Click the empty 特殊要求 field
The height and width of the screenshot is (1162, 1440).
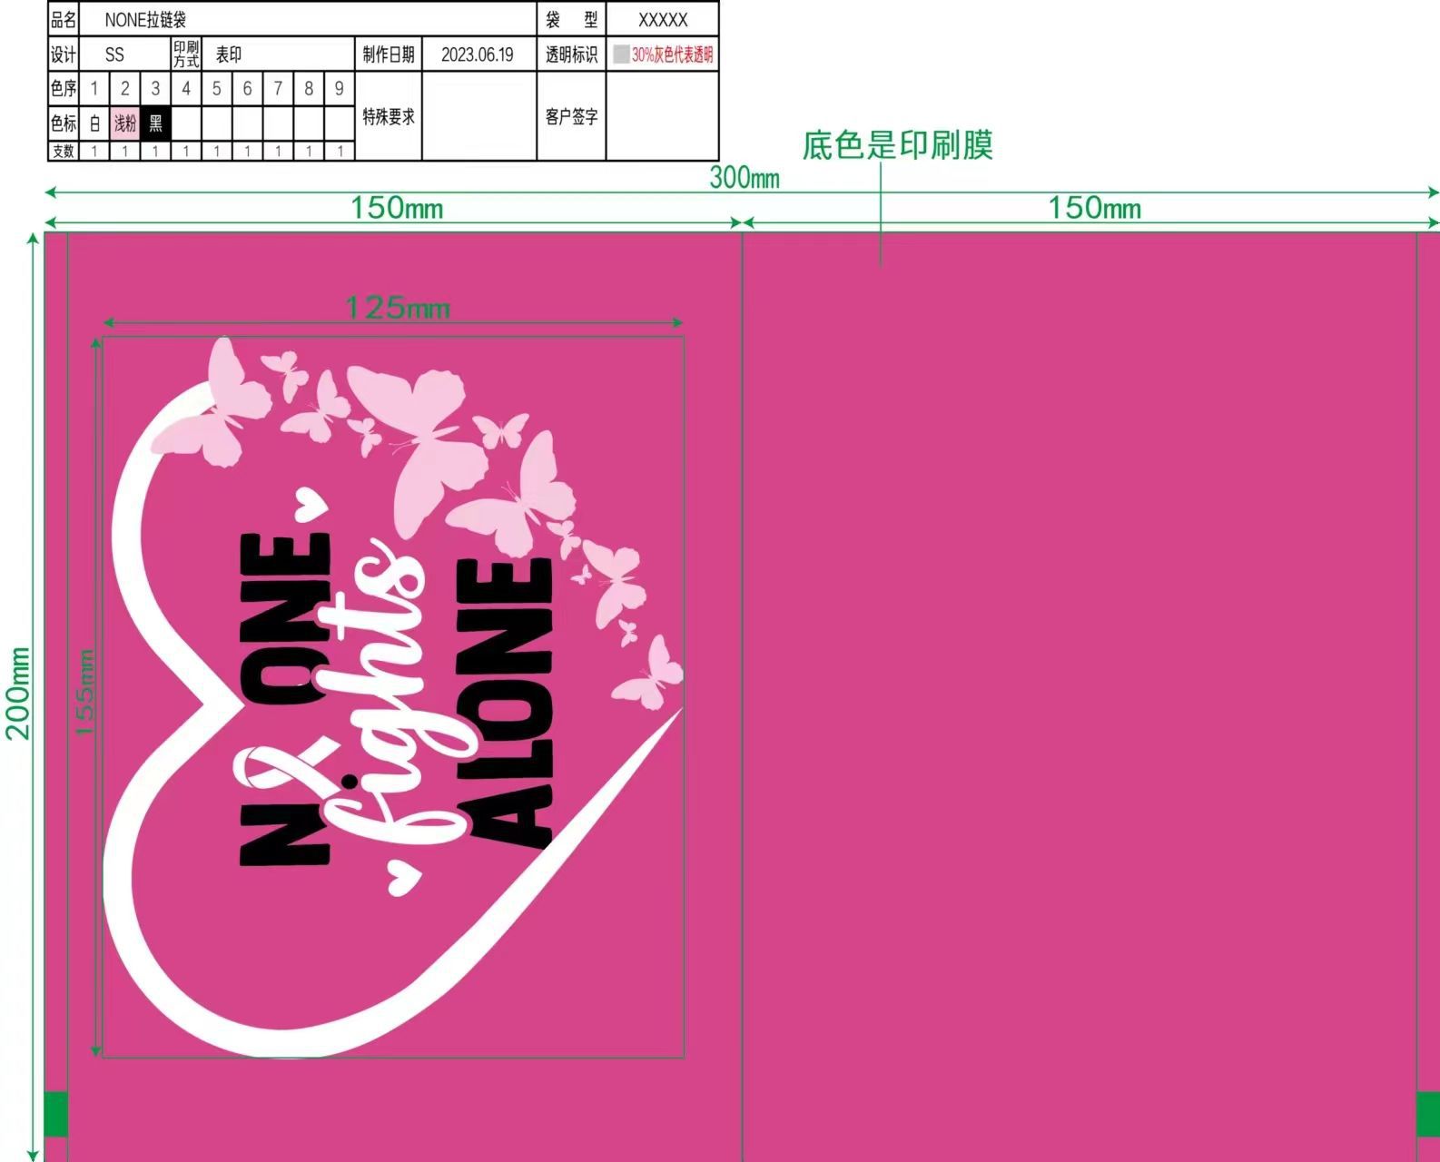click(479, 116)
